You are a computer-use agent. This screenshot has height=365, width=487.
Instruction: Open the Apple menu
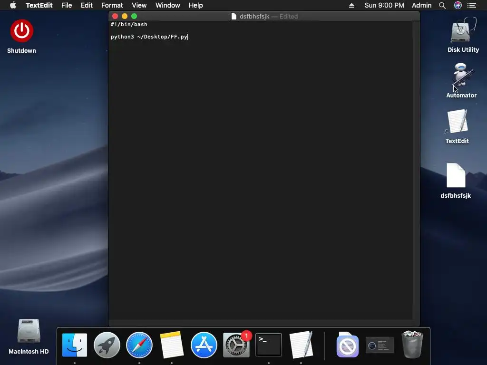click(13, 5)
